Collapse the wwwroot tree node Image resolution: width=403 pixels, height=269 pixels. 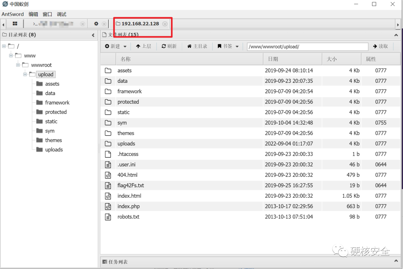(x=18, y=65)
